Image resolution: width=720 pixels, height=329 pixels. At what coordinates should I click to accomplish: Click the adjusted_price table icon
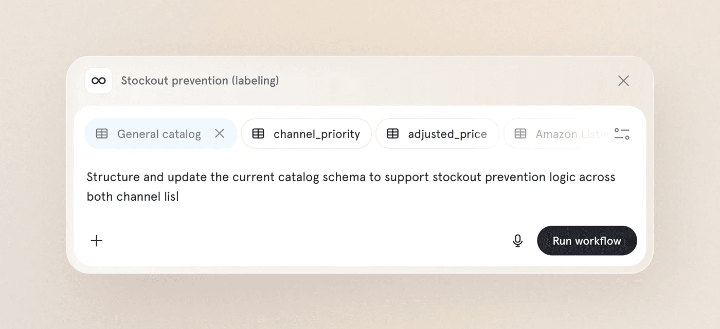[x=393, y=133]
